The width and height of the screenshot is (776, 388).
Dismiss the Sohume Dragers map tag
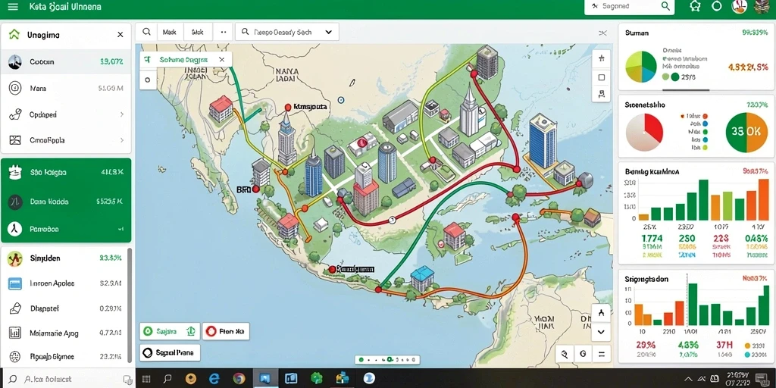tap(222, 59)
